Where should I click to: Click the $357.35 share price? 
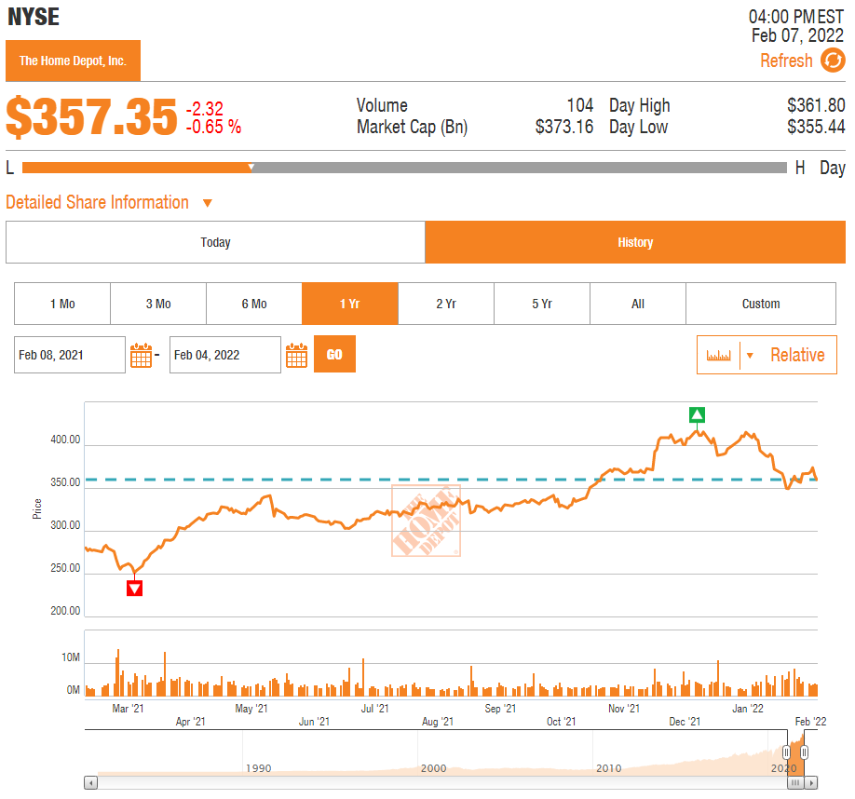[91, 116]
